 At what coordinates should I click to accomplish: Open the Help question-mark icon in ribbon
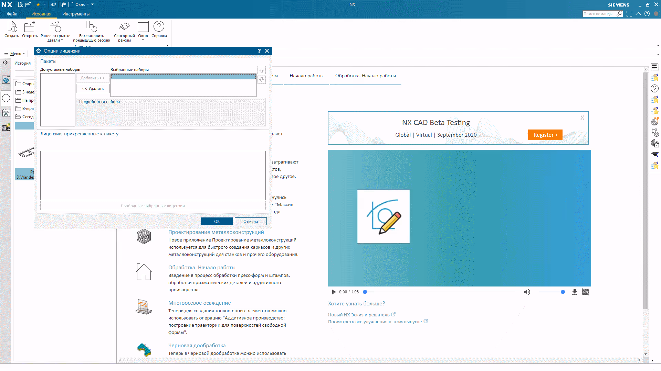pyautogui.click(x=159, y=27)
